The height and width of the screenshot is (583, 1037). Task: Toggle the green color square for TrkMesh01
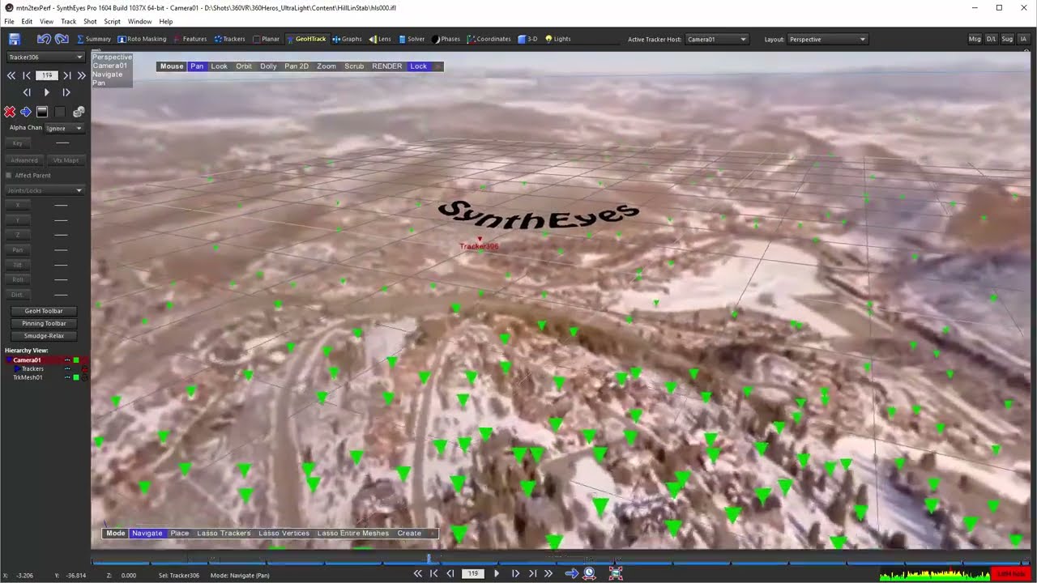coord(76,377)
